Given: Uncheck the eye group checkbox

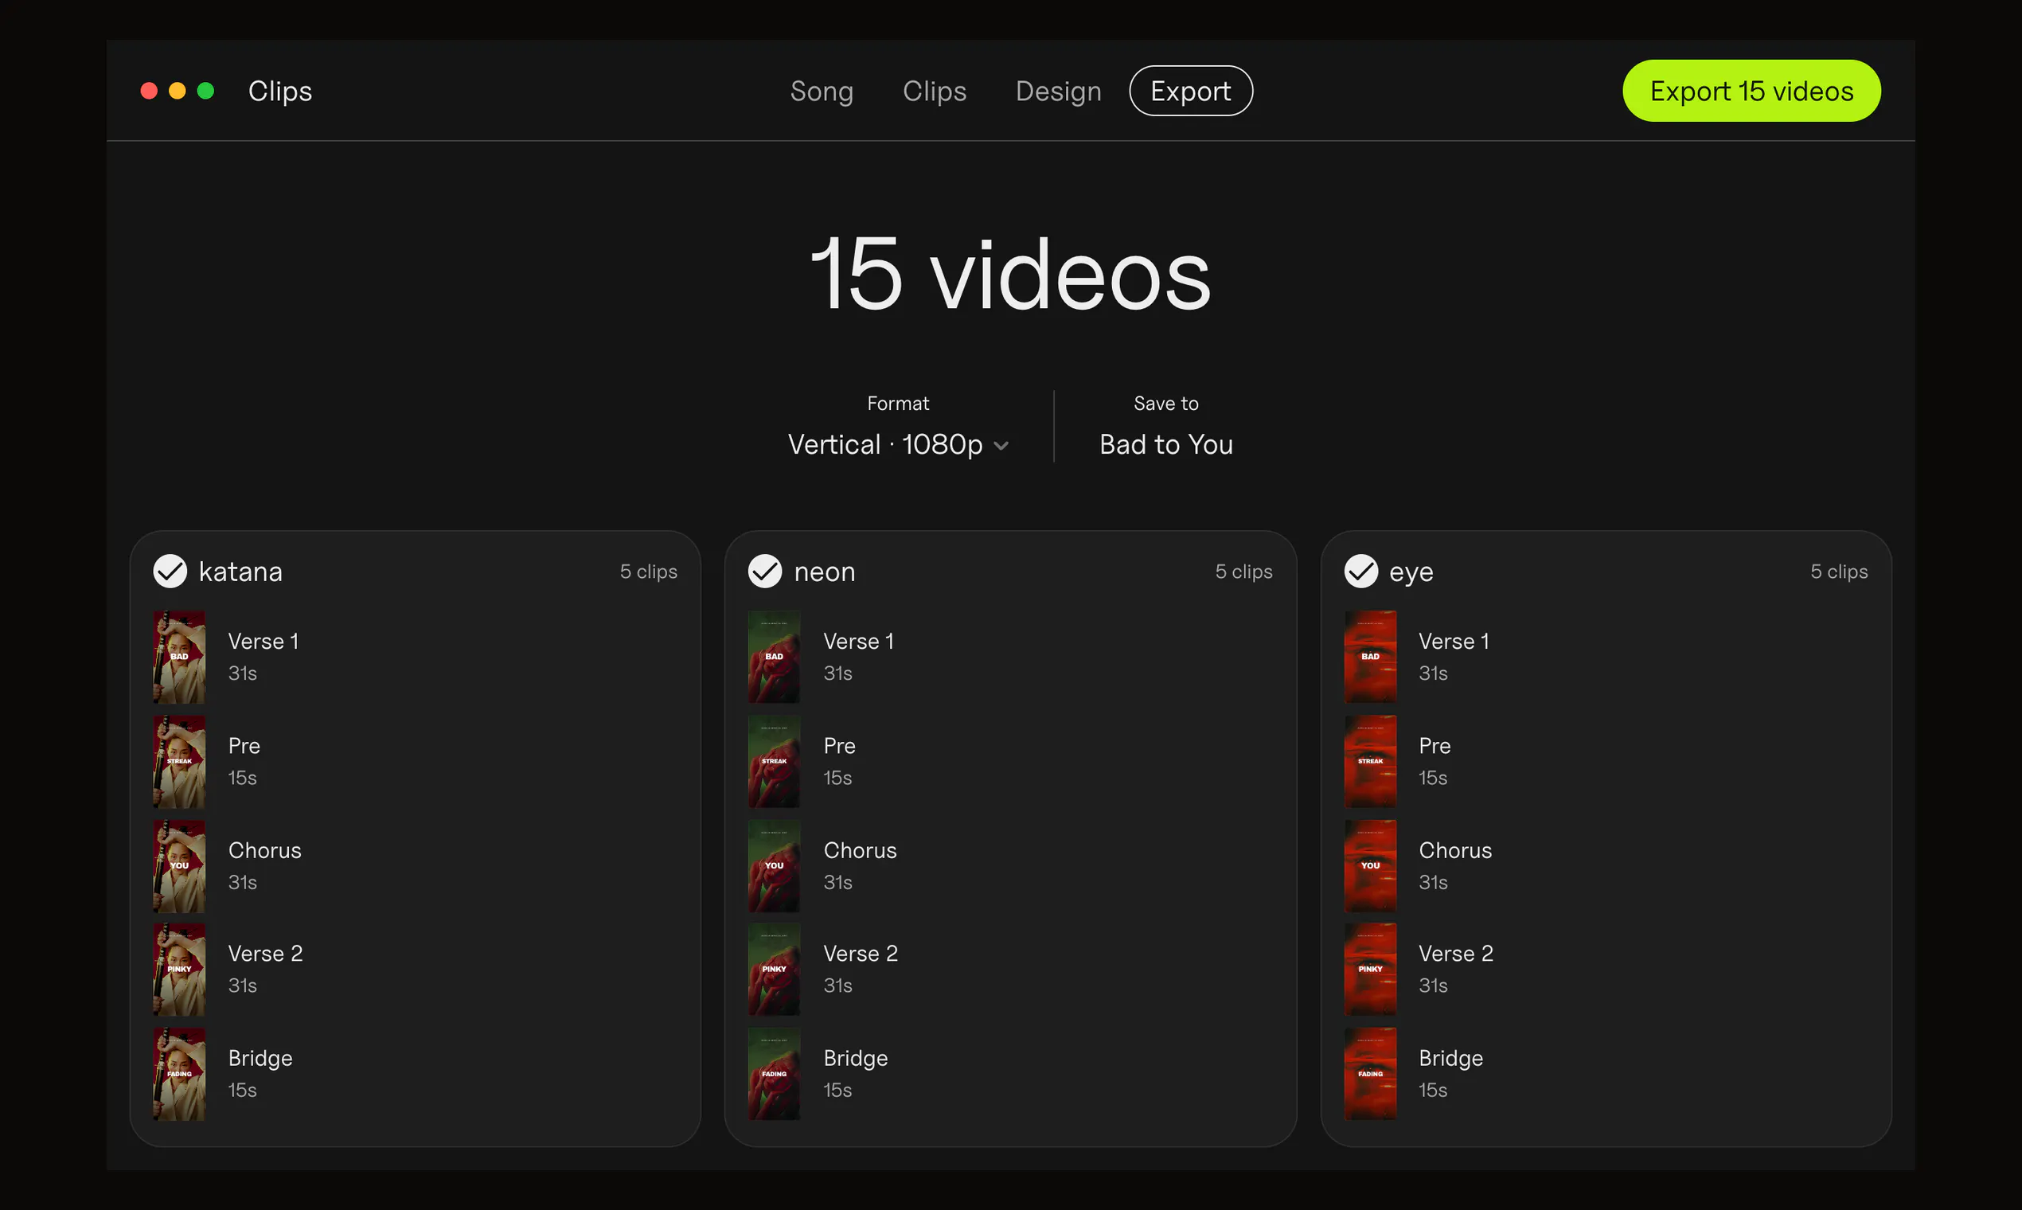Looking at the screenshot, I should coord(1360,571).
